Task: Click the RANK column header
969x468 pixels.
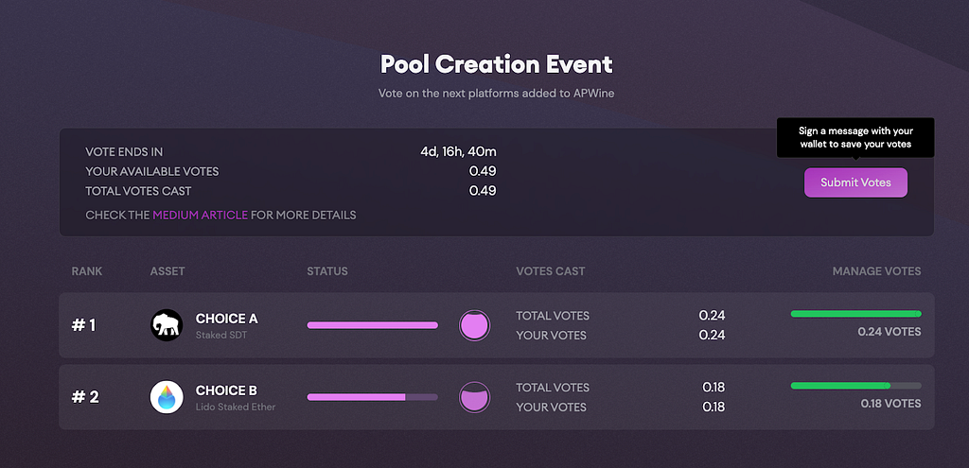Action: [x=87, y=271]
